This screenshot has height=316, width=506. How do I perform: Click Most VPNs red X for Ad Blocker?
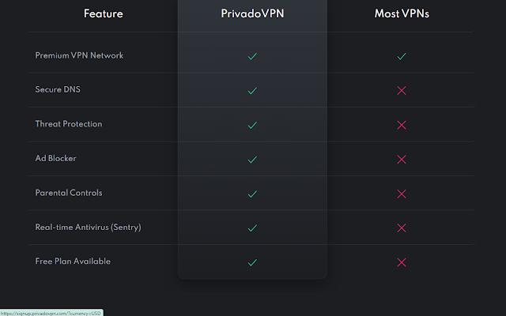click(x=402, y=160)
